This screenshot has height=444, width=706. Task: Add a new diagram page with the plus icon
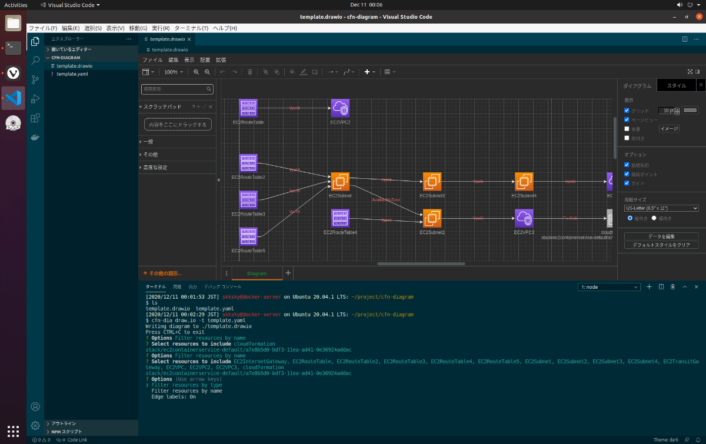pos(288,273)
